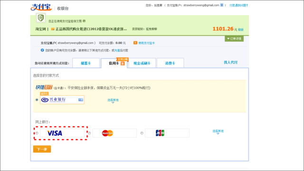Click the 选择您的付款方式 text
The image size is (304, 171).
(46, 75)
